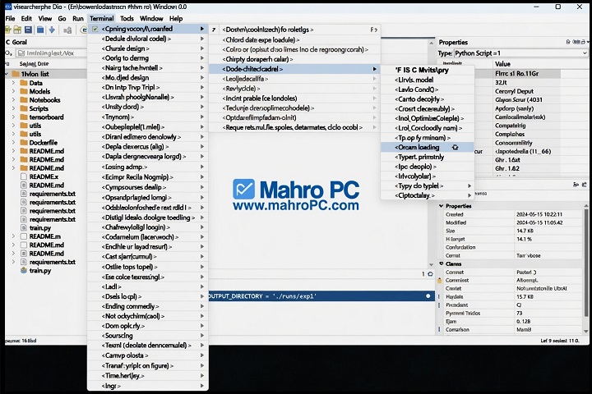Click the Sajant Dnie column header
The height and width of the screenshot is (394, 592).
point(34,64)
